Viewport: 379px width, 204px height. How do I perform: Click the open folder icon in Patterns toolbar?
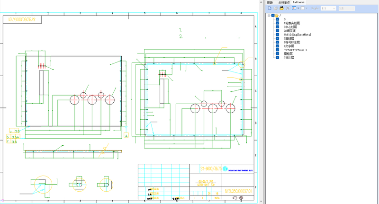coord(276,9)
